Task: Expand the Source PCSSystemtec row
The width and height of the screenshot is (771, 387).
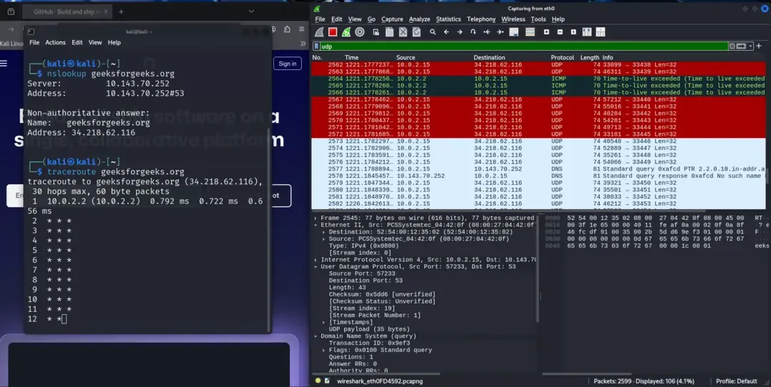Action: pos(323,238)
